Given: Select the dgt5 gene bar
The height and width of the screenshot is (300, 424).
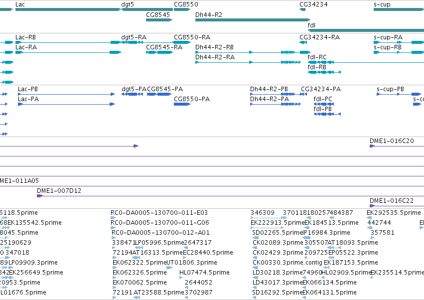Looking at the screenshot, I should (147, 9).
